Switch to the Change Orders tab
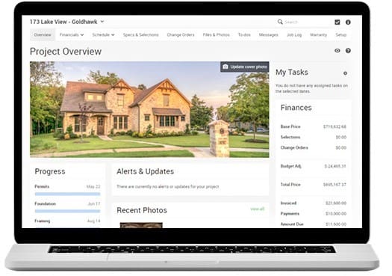 (x=181, y=34)
